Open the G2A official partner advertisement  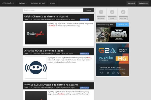click(112, 60)
